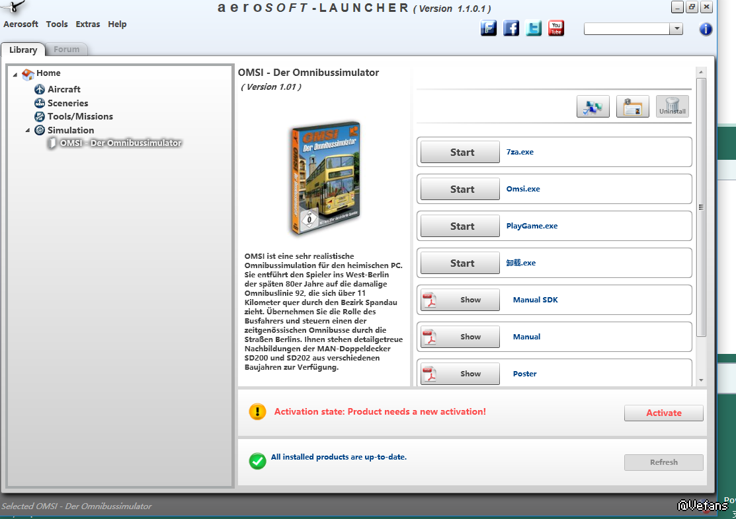Click the scroll up arrow of product panel
This screenshot has width=736, height=519.
coord(701,72)
